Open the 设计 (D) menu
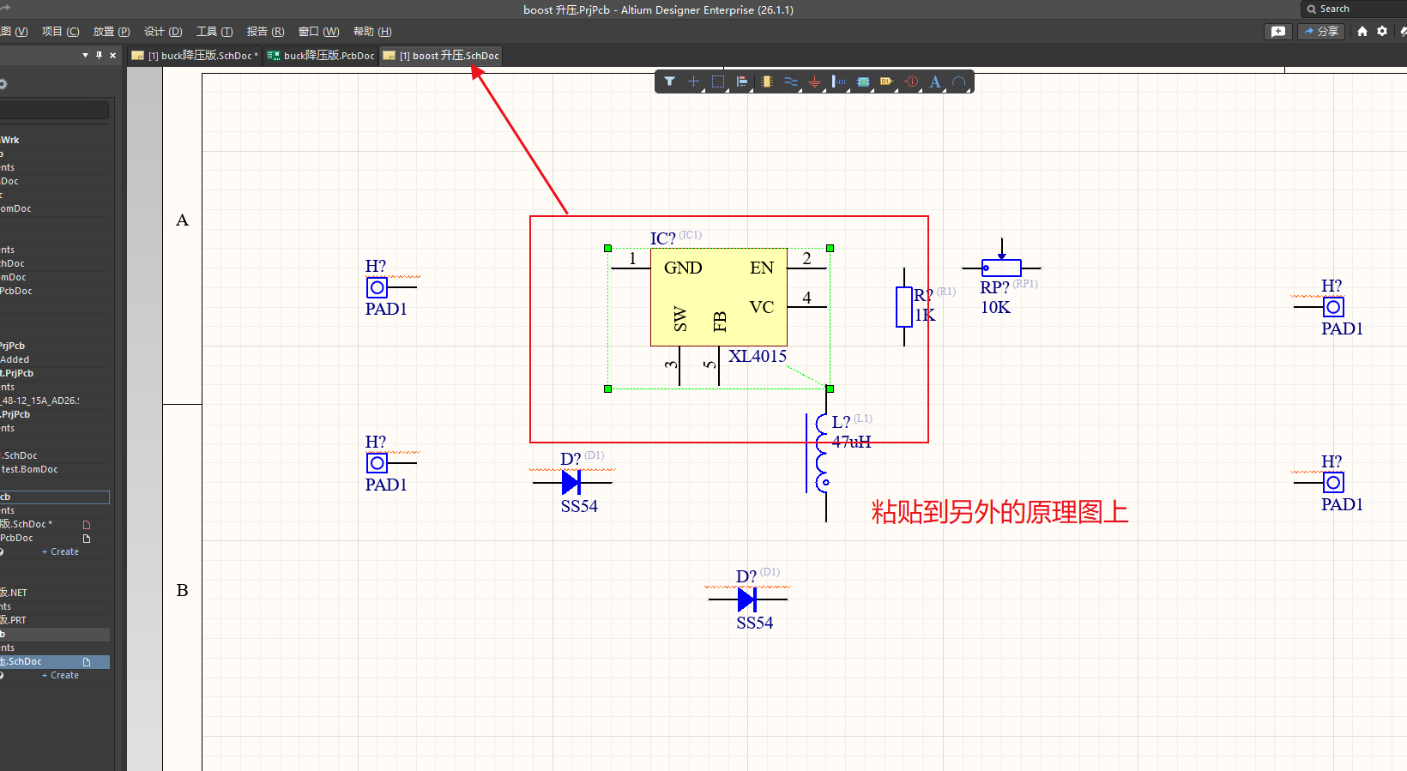 coord(163,32)
